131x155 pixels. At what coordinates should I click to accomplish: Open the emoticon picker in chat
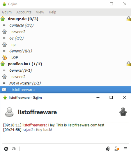coord(6,149)
